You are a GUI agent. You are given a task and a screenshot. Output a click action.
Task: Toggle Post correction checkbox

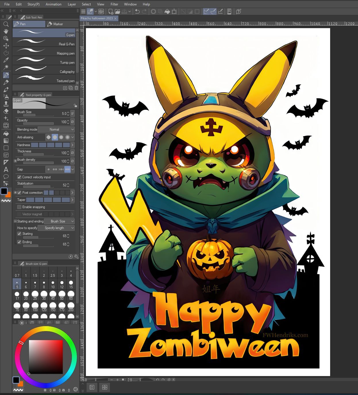(19, 193)
